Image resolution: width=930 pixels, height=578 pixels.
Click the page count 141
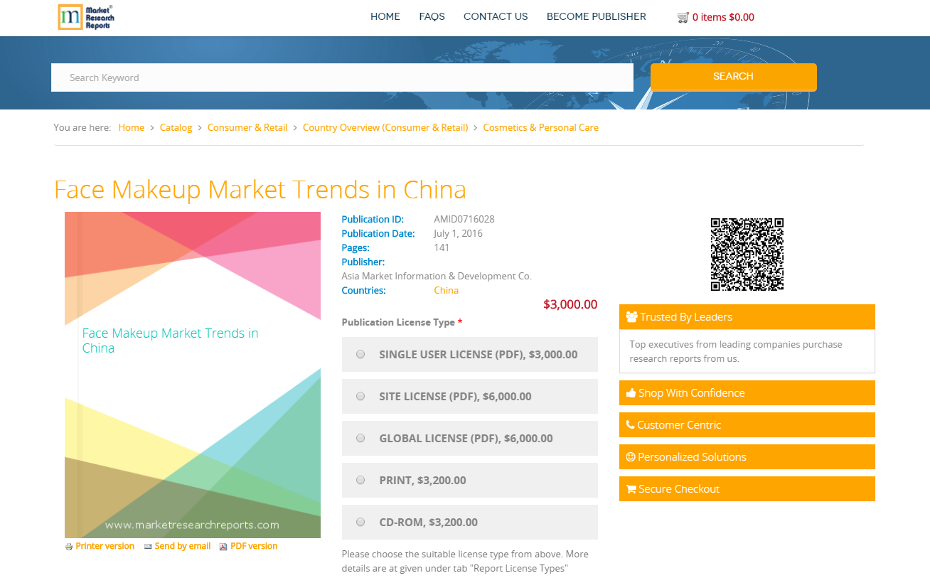click(x=442, y=248)
